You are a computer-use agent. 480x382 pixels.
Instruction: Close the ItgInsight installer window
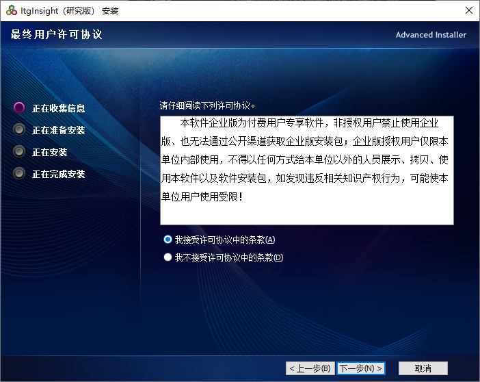[x=468, y=10]
